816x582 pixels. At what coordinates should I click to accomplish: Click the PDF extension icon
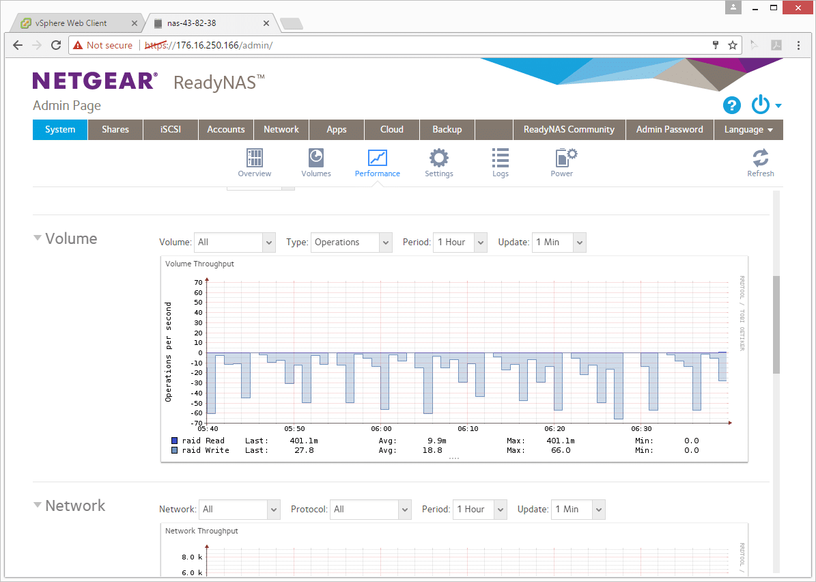coord(776,45)
